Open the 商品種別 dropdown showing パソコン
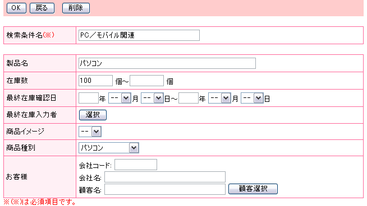Viewport: 367px width, 206px height. click(x=109, y=148)
